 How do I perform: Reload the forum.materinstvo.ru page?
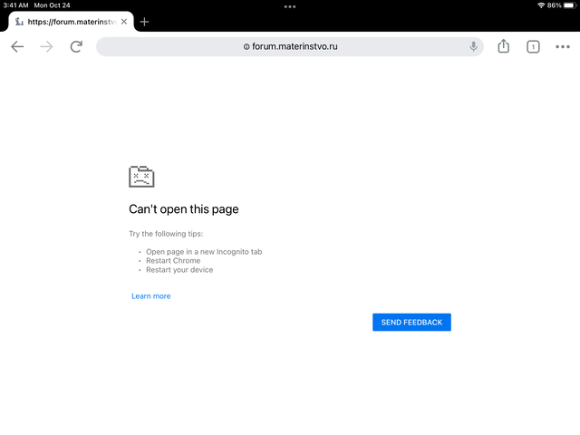click(76, 46)
